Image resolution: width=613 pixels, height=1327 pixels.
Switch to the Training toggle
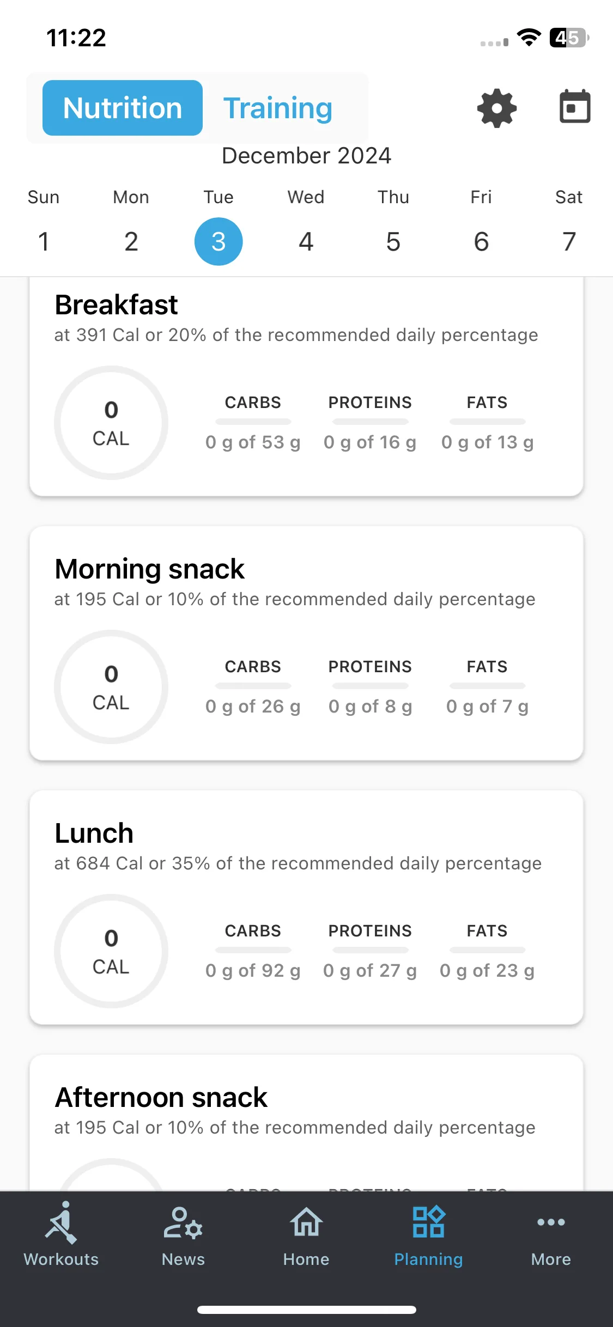pyautogui.click(x=278, y=108)
